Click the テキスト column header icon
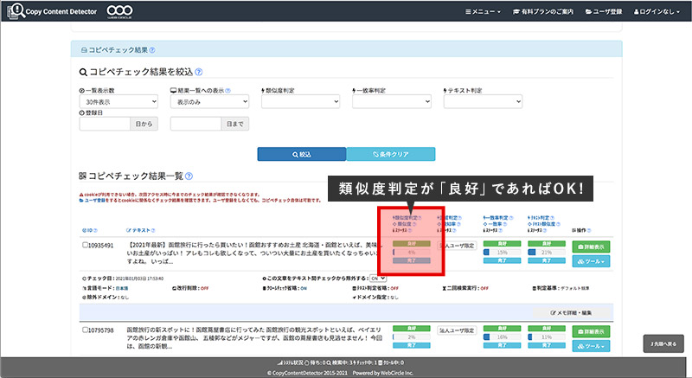The width and height of the screenshot is (692, 378). tap(129, 231)
